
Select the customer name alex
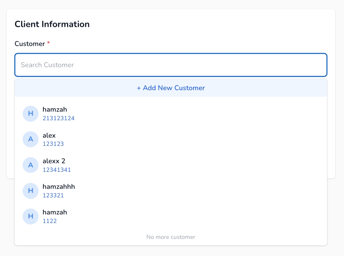point(49,135)
